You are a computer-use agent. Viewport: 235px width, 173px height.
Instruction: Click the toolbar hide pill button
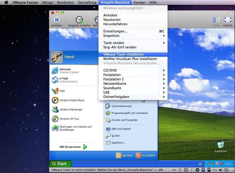pos(230,13)
